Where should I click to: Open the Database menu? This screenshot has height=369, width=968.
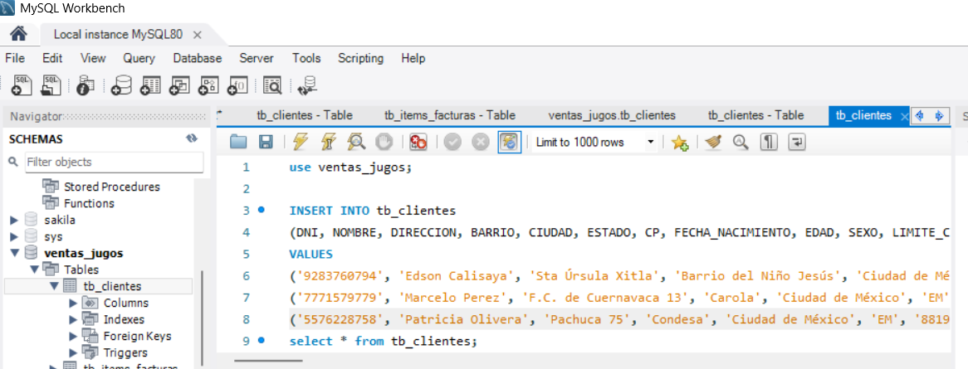coord(198,59)
